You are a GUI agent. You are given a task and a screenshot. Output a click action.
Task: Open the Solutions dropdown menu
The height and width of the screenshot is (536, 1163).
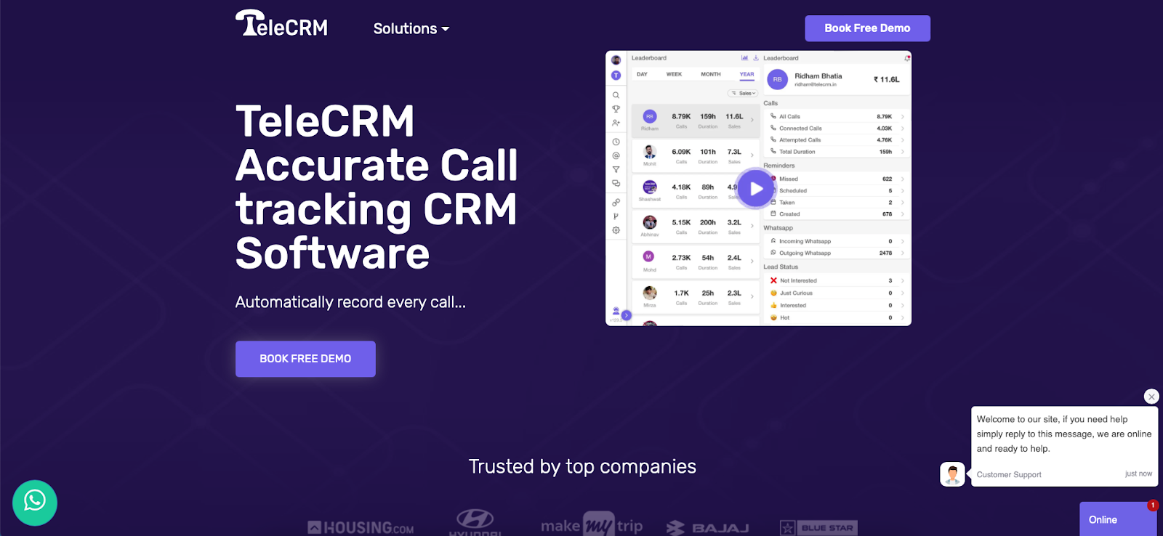tap(411, 28)
